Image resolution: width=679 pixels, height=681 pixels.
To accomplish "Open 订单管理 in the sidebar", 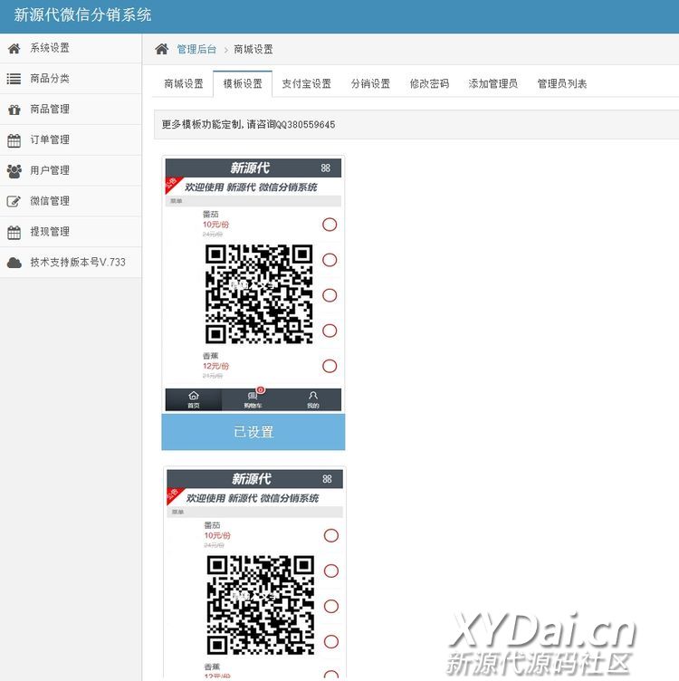I will tap(71, 140).
